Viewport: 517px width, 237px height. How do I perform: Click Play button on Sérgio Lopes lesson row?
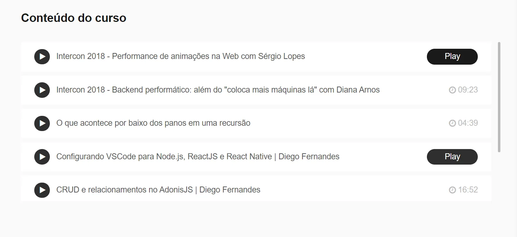tap(452, 57)
